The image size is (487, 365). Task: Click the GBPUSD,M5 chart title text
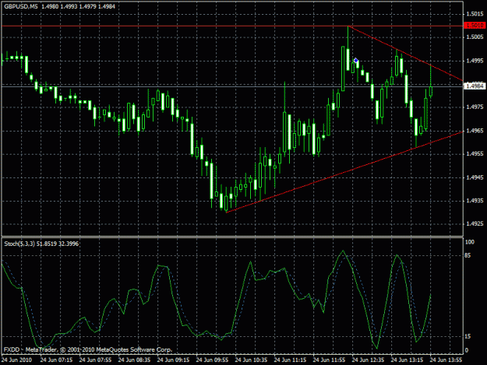21,6
